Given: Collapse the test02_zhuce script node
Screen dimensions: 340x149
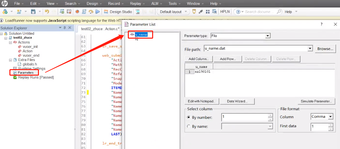Looking at the screenshot, I should click(x=6, y=38).
